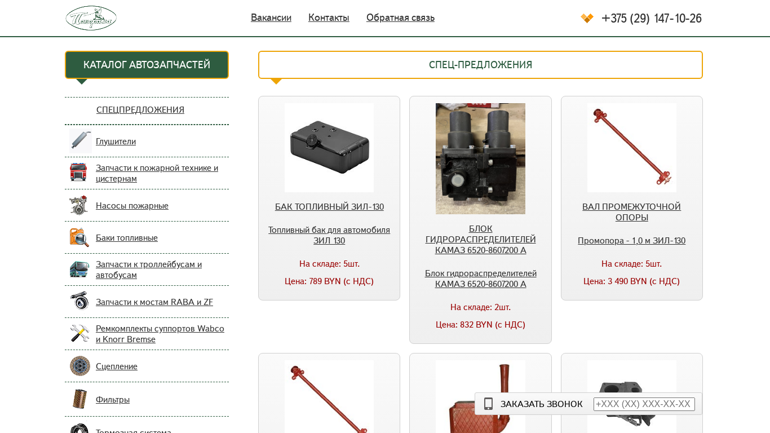Focus the callback phone number input field
This screenshot has width=770, height=433.
click(644, 404)
